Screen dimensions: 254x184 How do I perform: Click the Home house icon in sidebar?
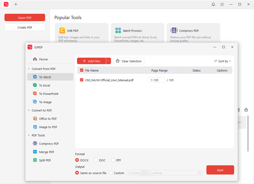(35, 59)
